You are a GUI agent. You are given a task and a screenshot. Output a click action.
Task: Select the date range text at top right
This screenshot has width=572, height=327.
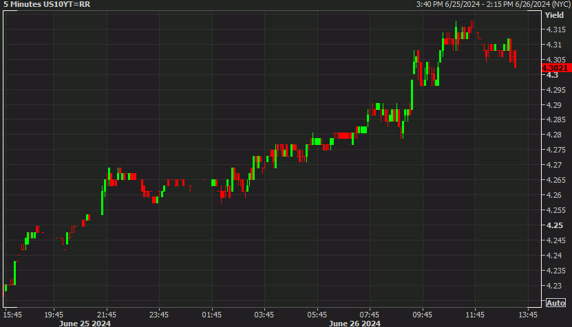pos(494,4)
